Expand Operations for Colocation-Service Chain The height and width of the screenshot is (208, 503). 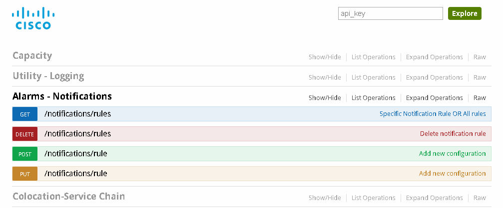tap(434, 198)
